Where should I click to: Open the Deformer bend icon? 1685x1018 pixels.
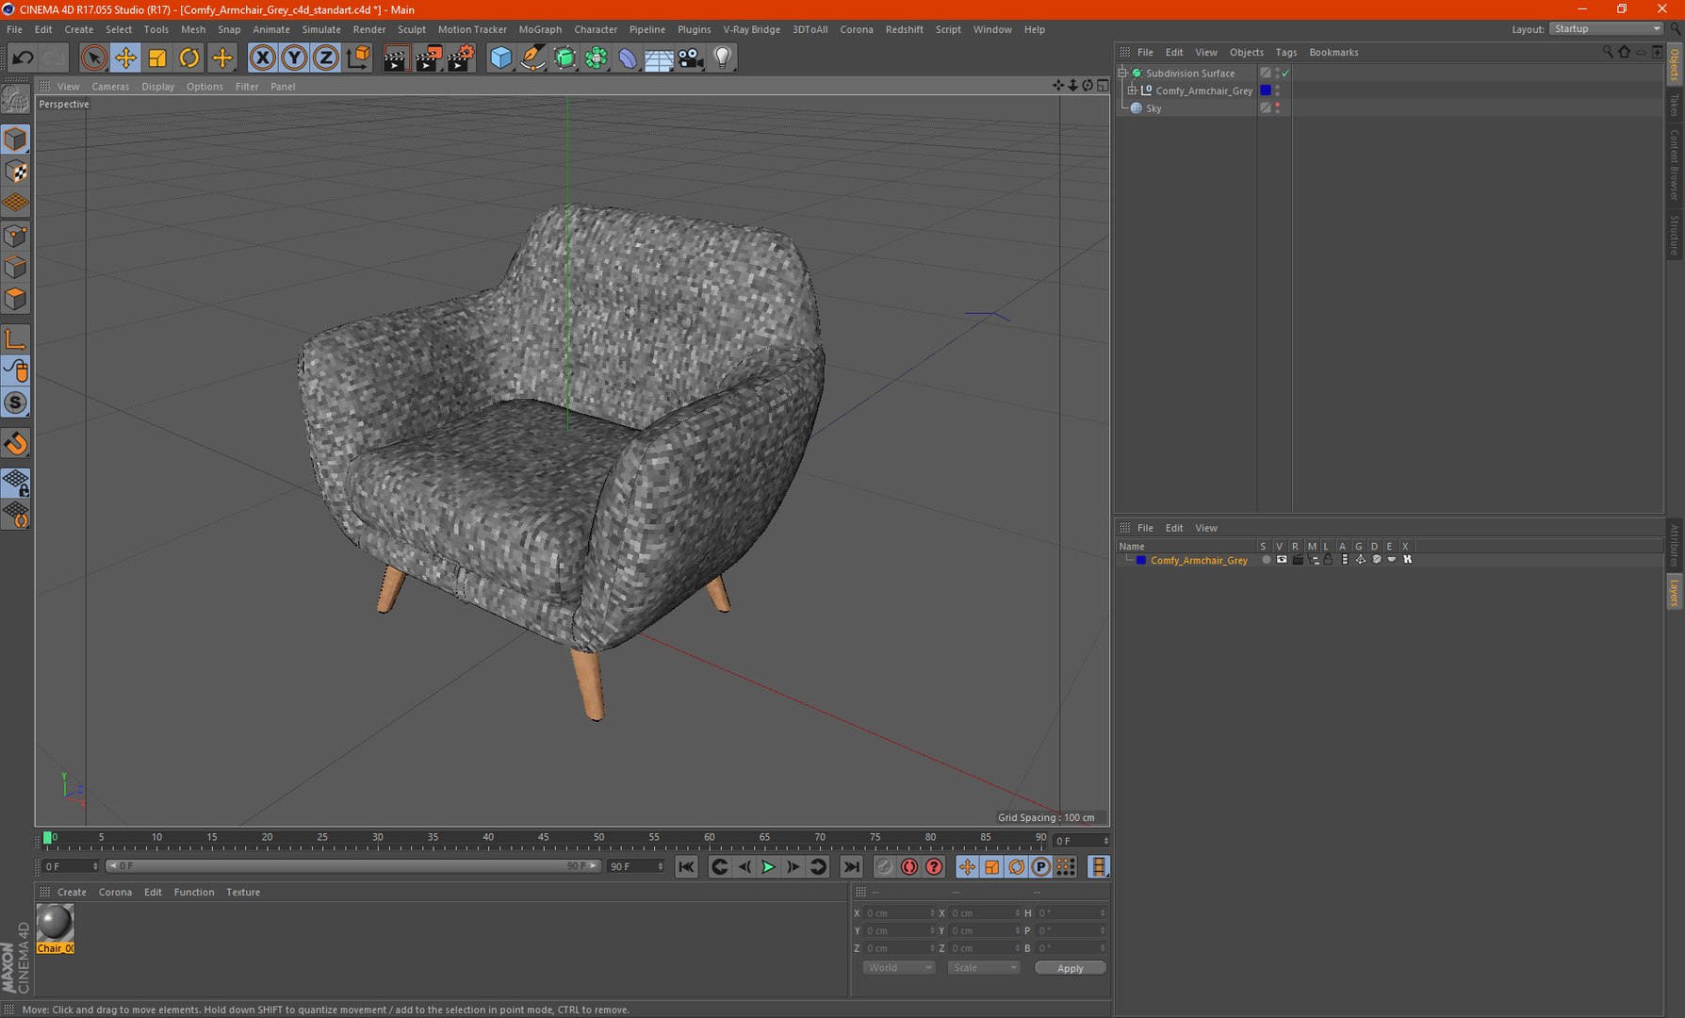(x=628, y=58)
